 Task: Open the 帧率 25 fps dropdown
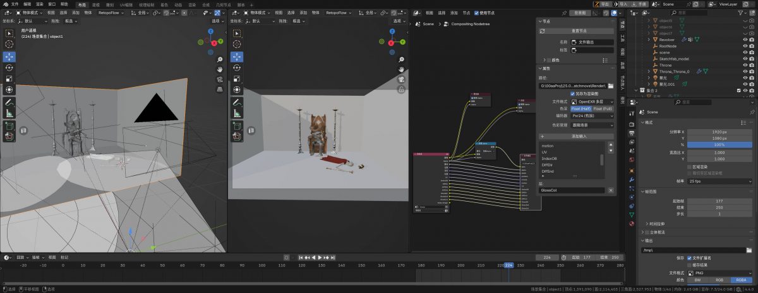[719, 181]
